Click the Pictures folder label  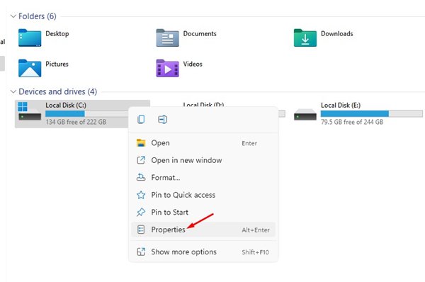[57, 64]
